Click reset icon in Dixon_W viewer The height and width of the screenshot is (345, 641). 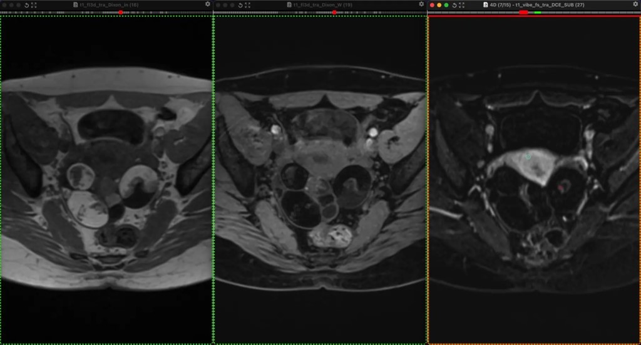point(240,4)
